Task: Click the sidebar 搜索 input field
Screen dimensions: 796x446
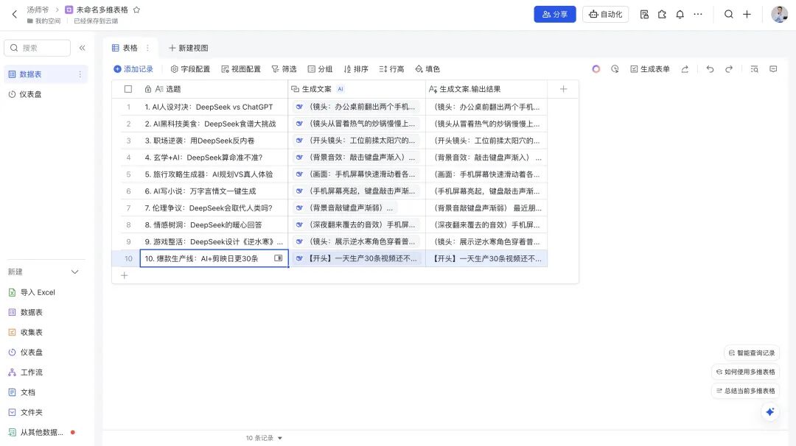Action: pyautogui.click(x=38, y=48)
